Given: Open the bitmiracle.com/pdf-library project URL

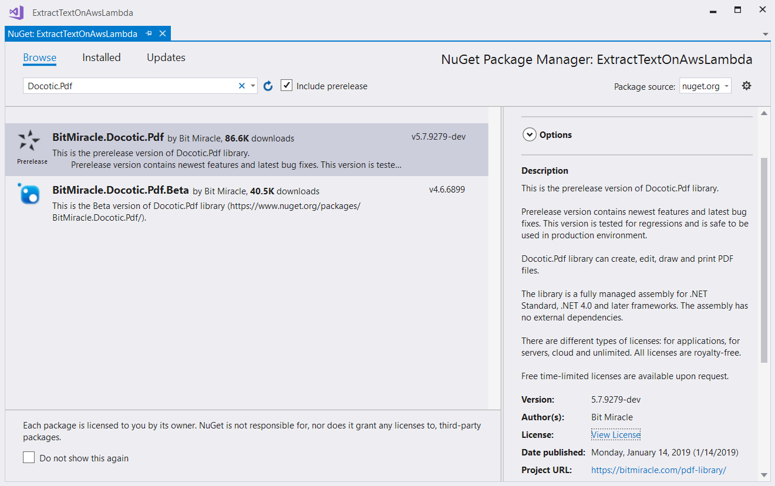Looking at the screenshot, I should coord(659,470).
